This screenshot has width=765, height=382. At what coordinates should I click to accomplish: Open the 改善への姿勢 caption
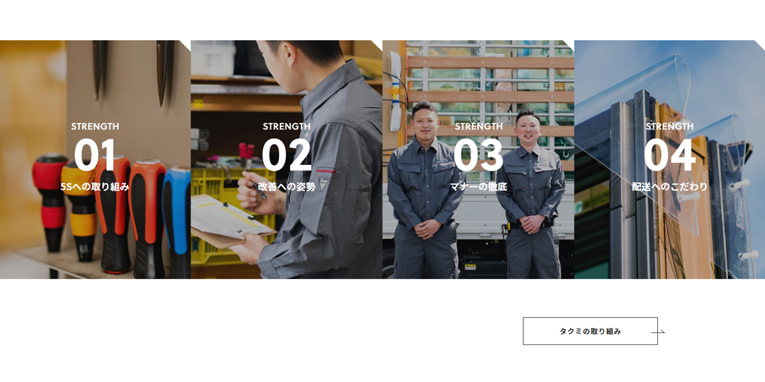point(286,187)
